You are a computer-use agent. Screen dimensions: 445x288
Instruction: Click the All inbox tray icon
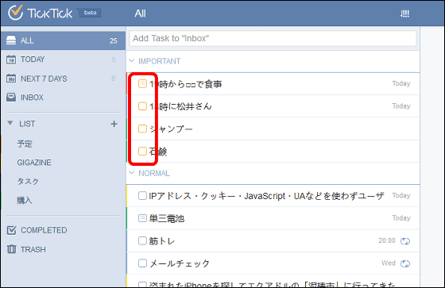click(x=11, y=40)
